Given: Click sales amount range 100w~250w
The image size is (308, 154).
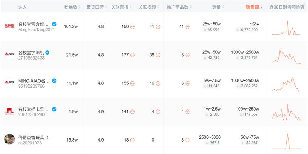Looking at the screenshot, I should (x=247, y=109).
